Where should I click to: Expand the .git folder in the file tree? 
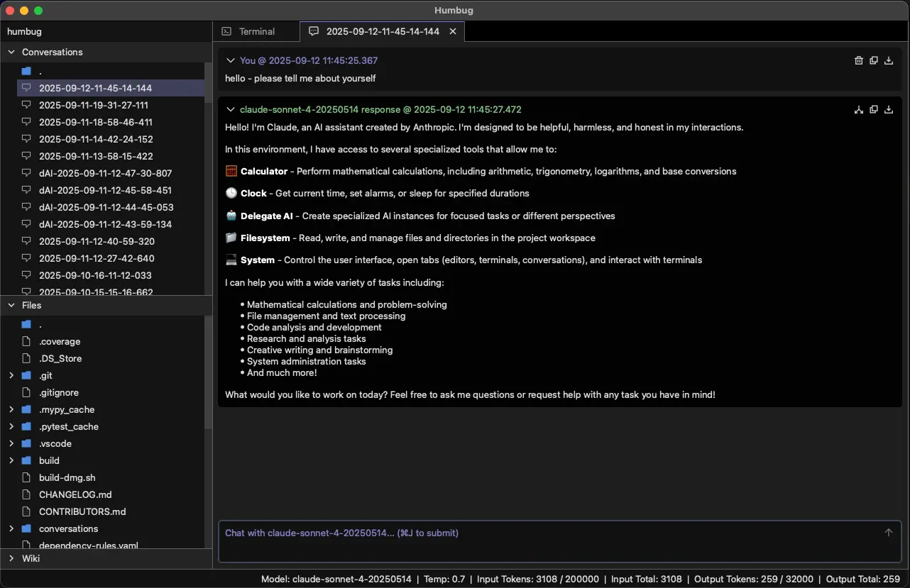coord(11,375)
